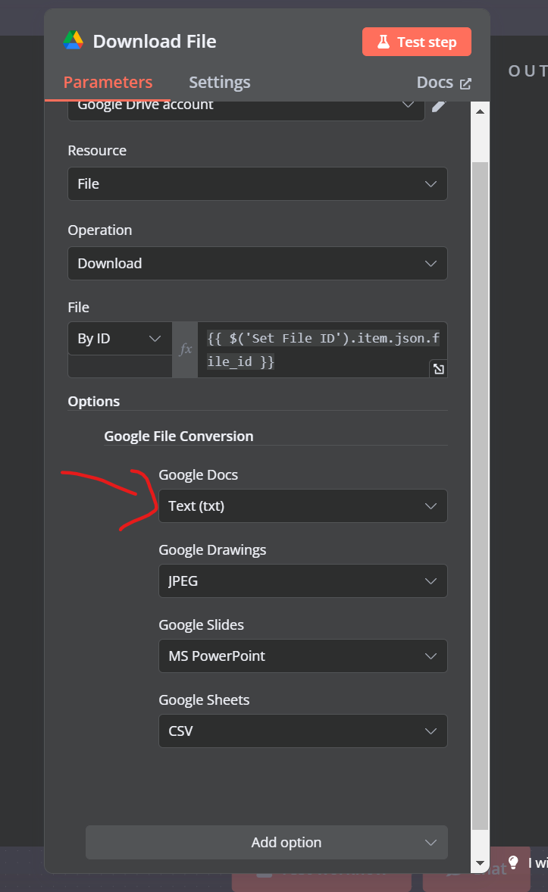This screenshot has width=548, height=892.
Task: Click the fx expression icon
Action: point(185,349)
